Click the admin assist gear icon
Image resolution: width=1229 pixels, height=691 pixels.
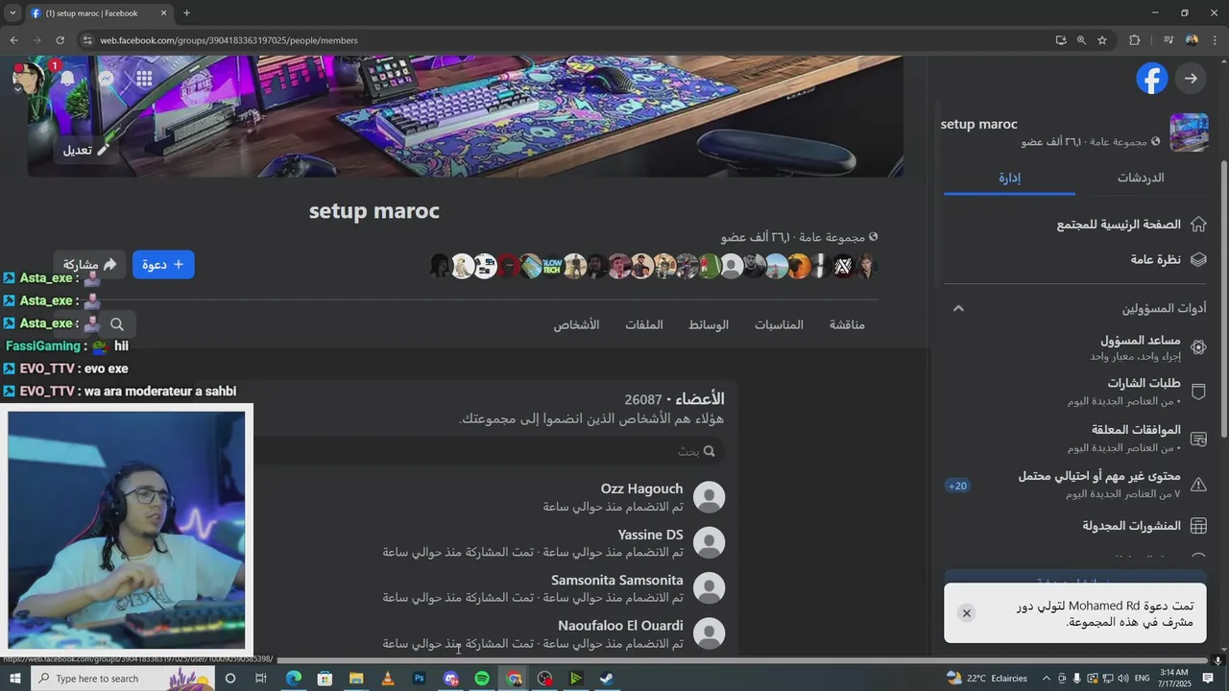point(1198,347)
